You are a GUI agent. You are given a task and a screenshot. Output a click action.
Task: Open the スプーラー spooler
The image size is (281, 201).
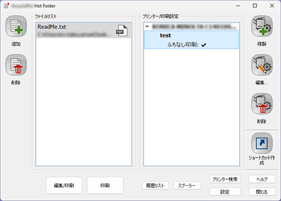point(187,185)
